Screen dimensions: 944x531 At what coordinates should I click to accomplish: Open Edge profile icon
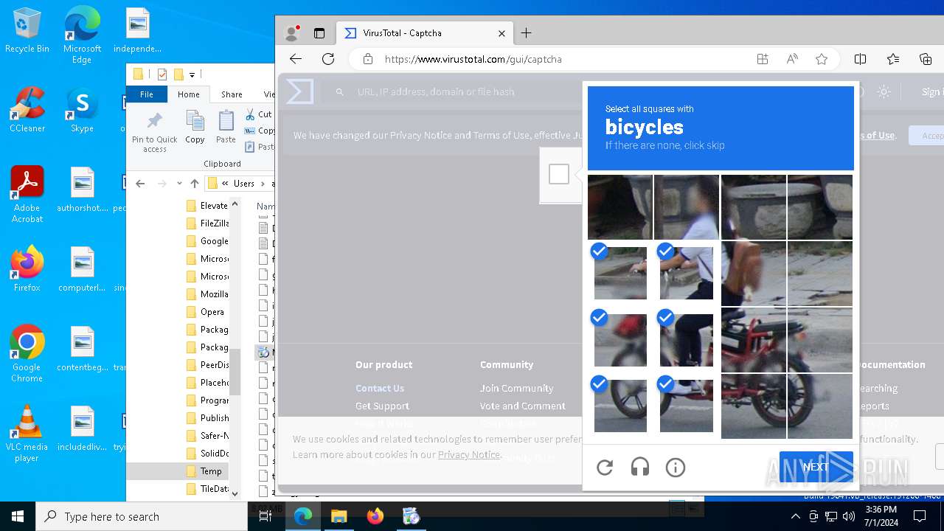[x=292, y=33]
